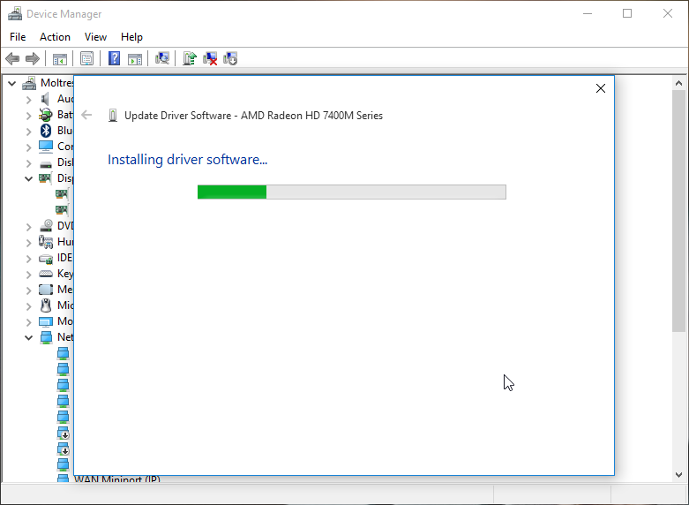Image resolution: width=689 pixels, height=505 pixels.
Task: Open the View menu
Action: (95, 37)
